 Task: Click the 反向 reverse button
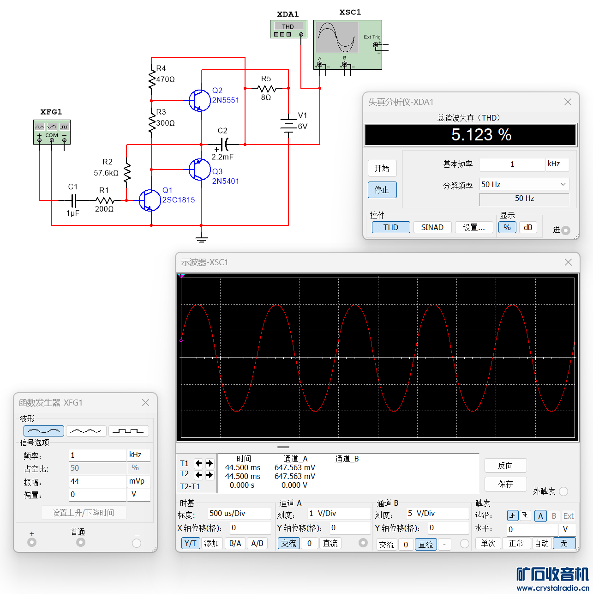(x=505, y=466)
